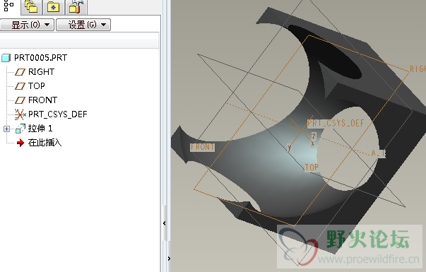Open the 设置 (Settings) dropdown menu

click(x=83, y=25)
